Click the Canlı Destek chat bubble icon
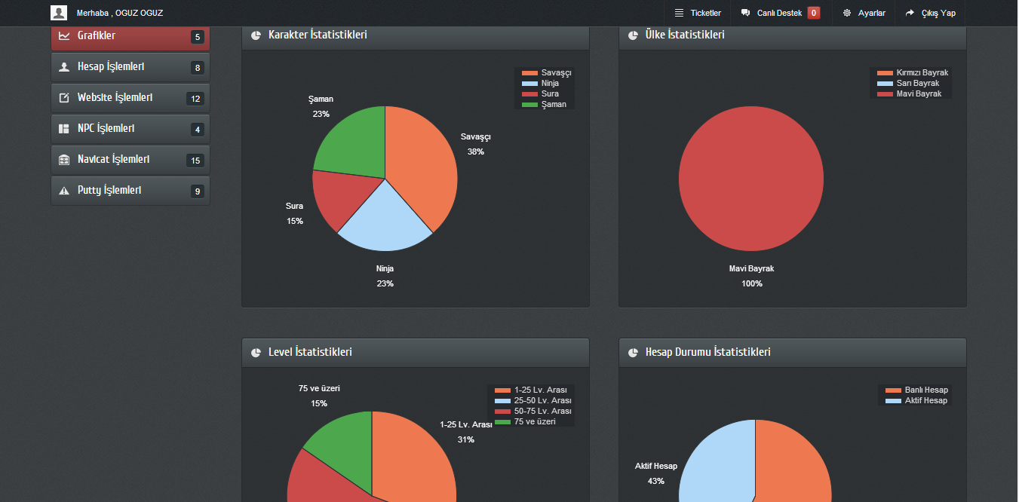Viewport: 1019px width, 502px height. [746, 13]
